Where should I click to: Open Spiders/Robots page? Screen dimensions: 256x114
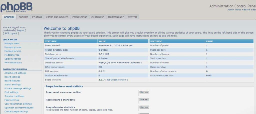point(12,59)
